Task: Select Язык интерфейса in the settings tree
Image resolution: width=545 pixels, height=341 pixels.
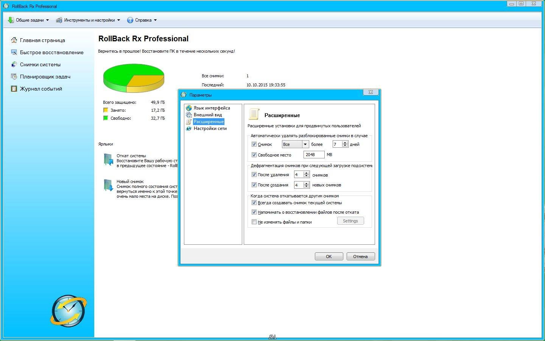Action: 212,108
